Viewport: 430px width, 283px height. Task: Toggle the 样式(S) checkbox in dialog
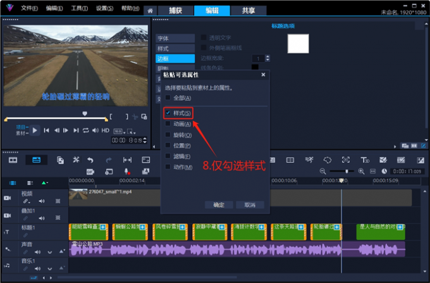pos(168,113)
